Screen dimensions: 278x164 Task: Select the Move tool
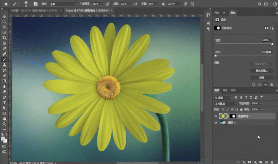pos(4,17)
